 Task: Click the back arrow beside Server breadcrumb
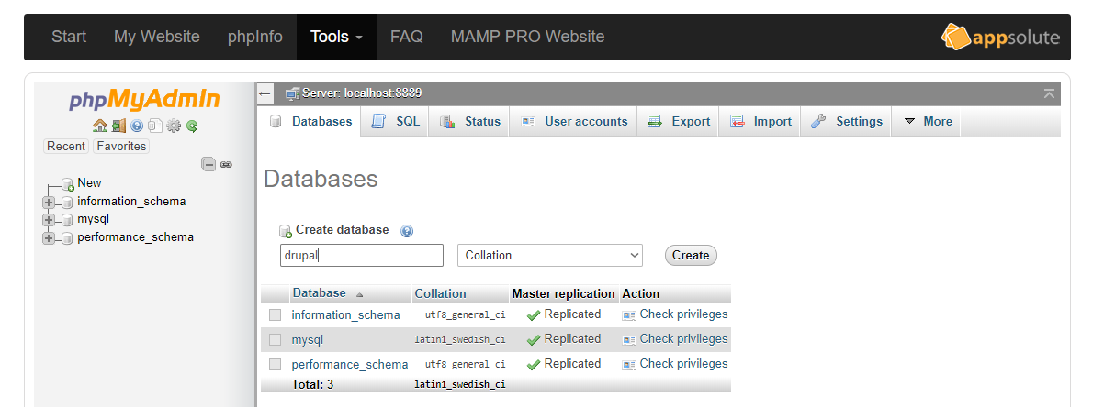[x=265, y=93]
